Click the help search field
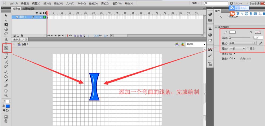This screenshot has width=265, height=126. coord(216,3)
